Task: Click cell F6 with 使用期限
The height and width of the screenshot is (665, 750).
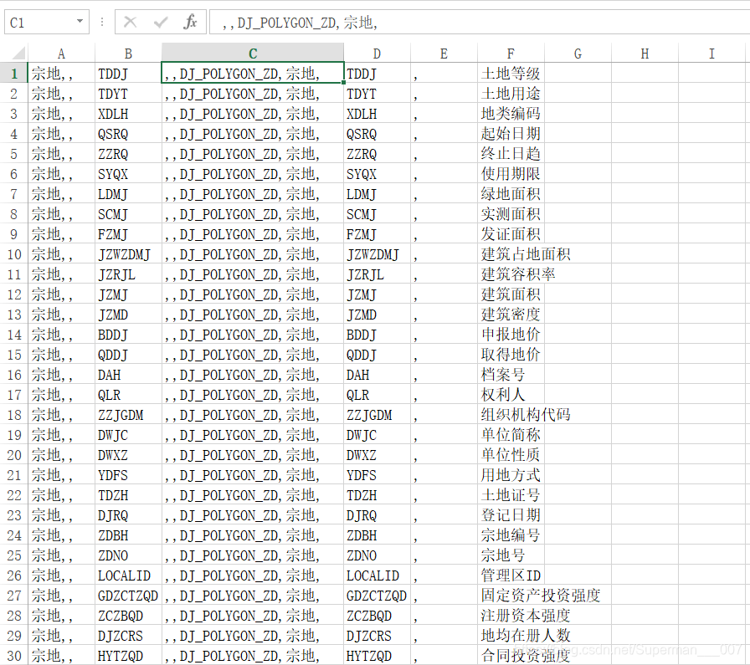Action: (x=511, y=173)
